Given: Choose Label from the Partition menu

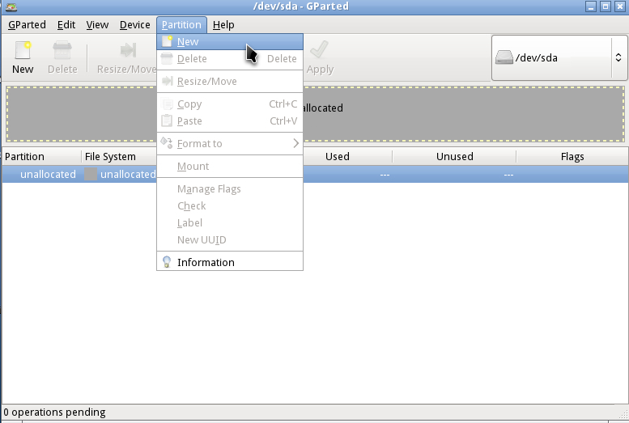Looking at the screenshot, I should click(230, 222).
